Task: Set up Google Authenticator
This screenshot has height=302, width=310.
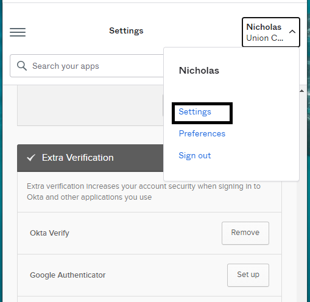Action: (x=248, y=275)
